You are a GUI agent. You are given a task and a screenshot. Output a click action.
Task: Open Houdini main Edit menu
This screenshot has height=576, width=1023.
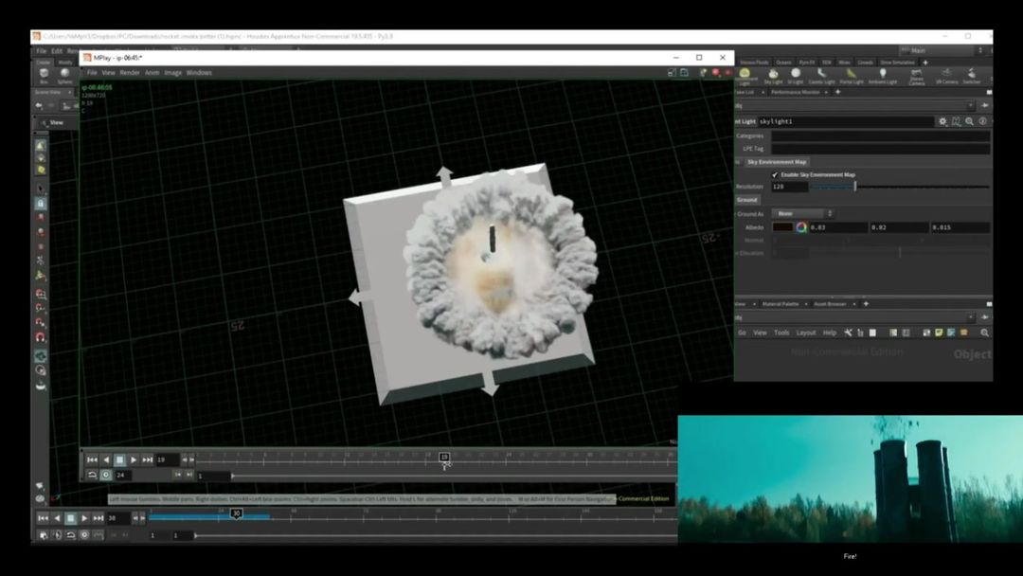pyautogui.click(x=57, y=51)
